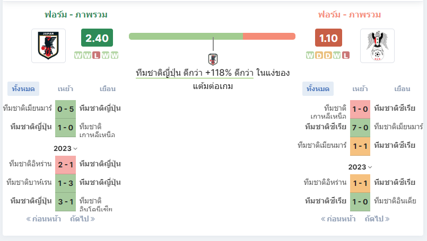Switch right panel to เยือน tab
Screen dimensions: 427x241
click(x=402, y=88)
